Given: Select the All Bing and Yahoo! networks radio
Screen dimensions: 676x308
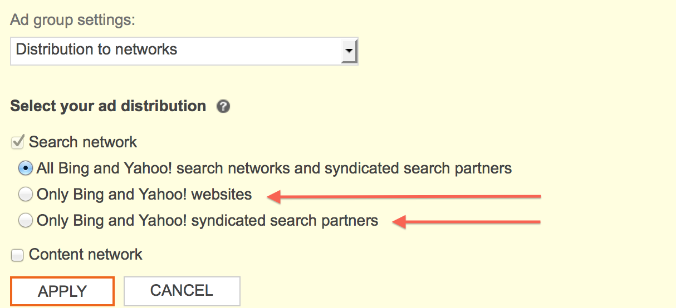Looking at the screenshot, I should (26, 168).
